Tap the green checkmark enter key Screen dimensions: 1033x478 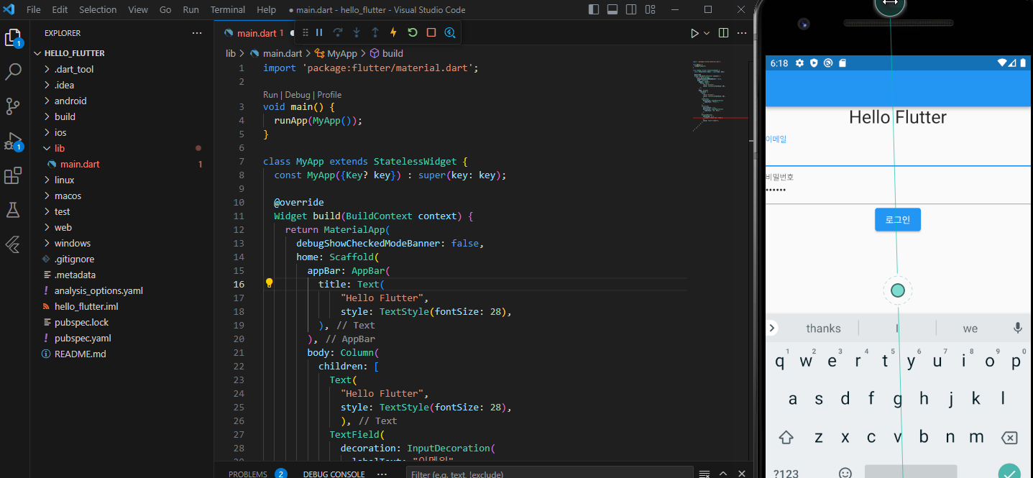point(1009,472)
